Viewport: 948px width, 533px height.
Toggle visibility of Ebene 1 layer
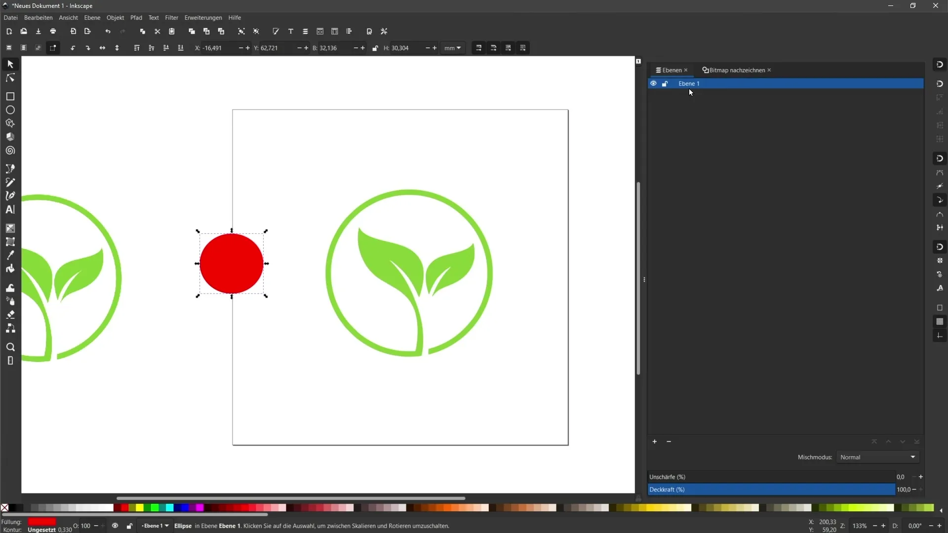click(653, 83)
